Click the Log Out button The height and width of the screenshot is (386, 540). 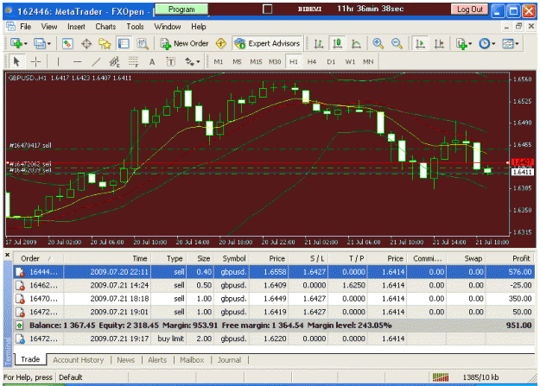[470, 9]
